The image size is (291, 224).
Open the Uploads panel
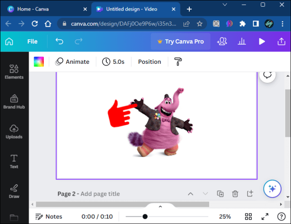tap(14, 132)
